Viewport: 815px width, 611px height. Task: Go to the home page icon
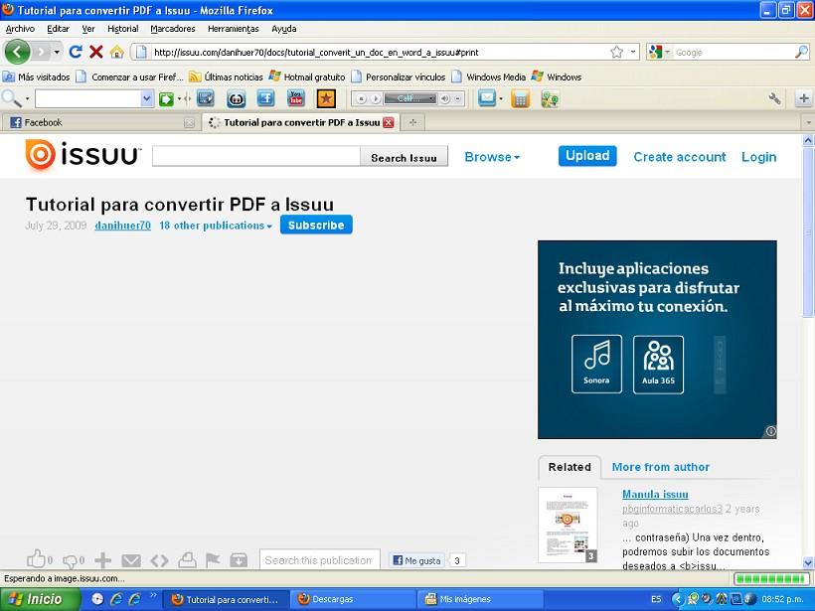[116, 52]
